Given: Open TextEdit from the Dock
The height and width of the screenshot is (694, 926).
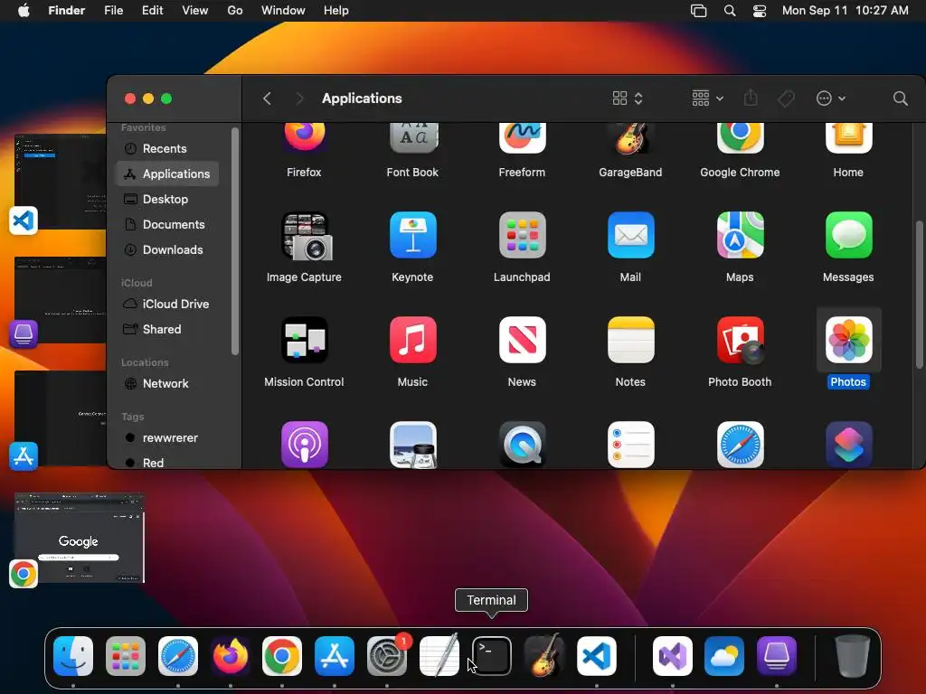Looking at the screenshot, I should [x=439, y=656].
